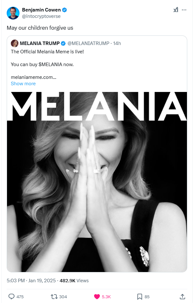Click the reply speech-bubble icon
The image size is (193, 303).
click(11, 297)
